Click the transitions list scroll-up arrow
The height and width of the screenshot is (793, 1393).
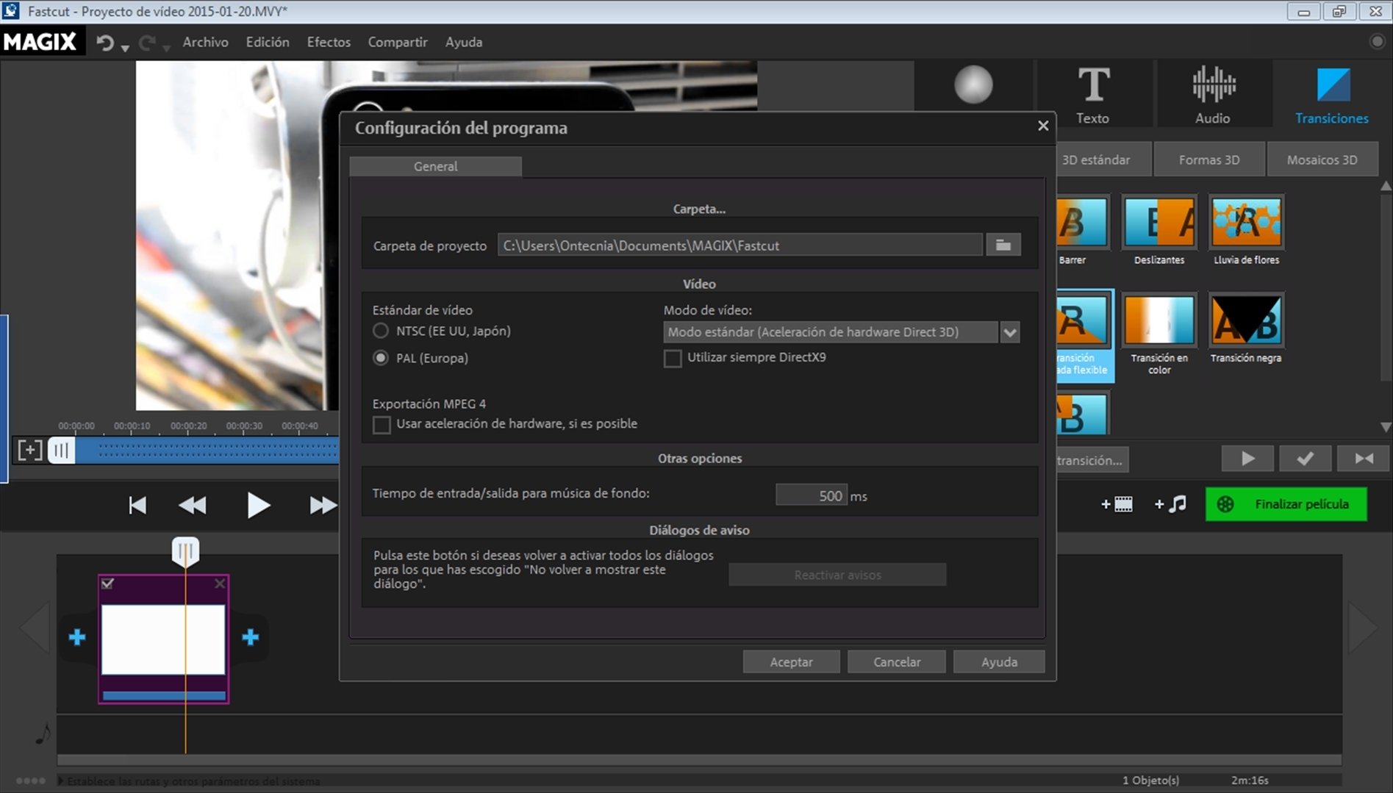click(1386, 187)
